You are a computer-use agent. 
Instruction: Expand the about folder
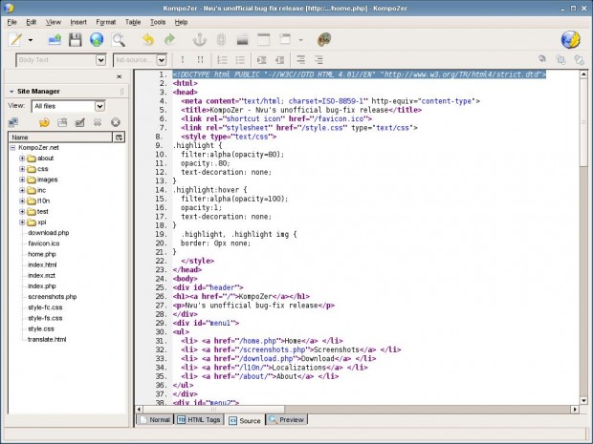click(22, 159)
